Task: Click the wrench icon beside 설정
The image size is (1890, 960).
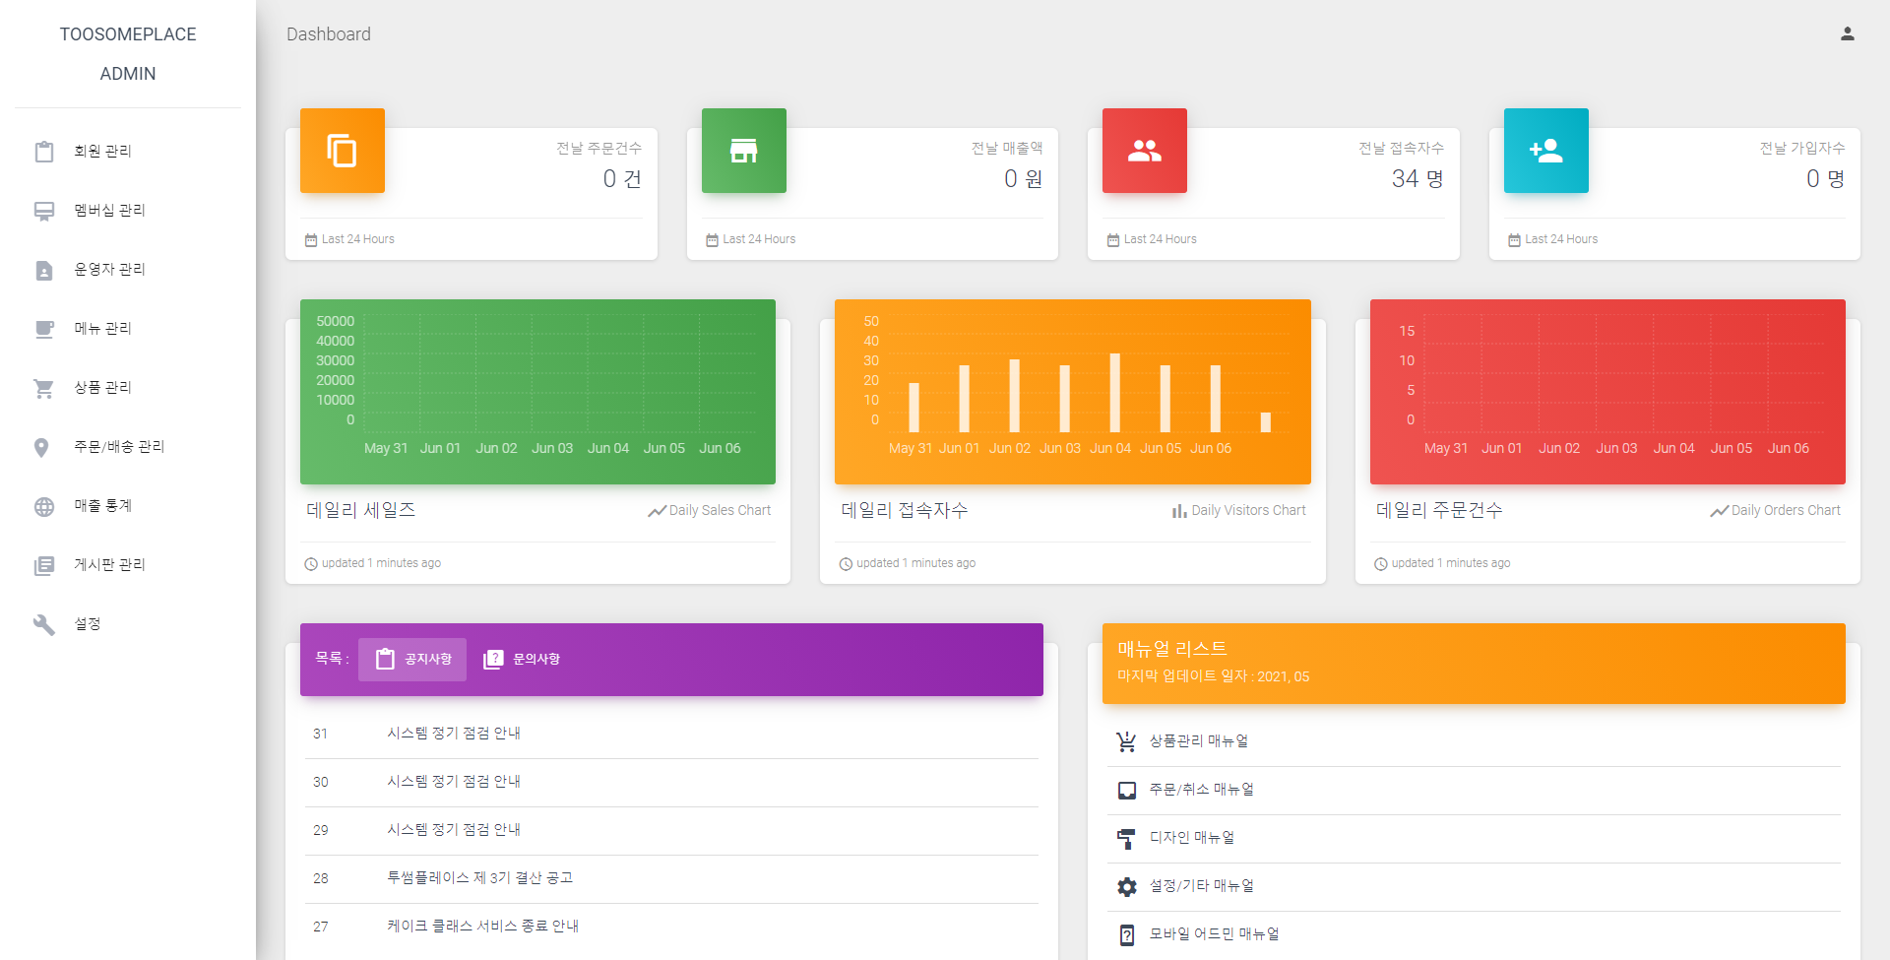Action: pyautogui.click(x=44, y=624)
